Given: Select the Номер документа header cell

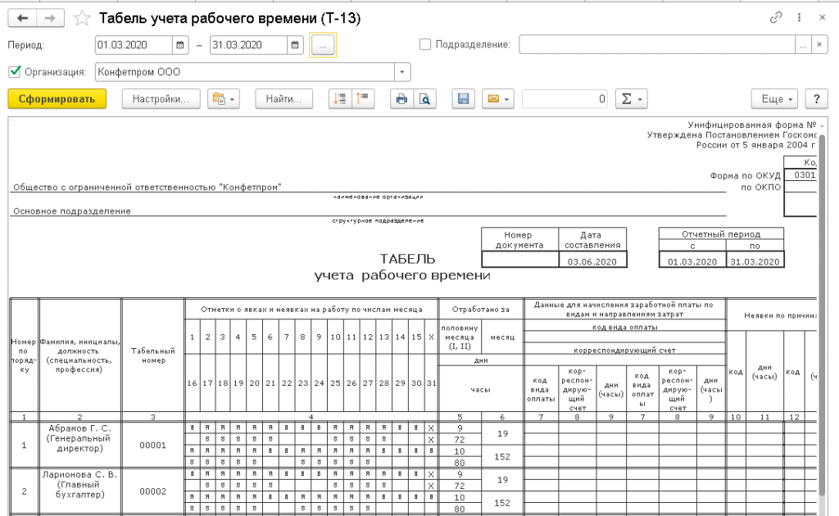Looking at the screenshot, I should click(519, 239).
